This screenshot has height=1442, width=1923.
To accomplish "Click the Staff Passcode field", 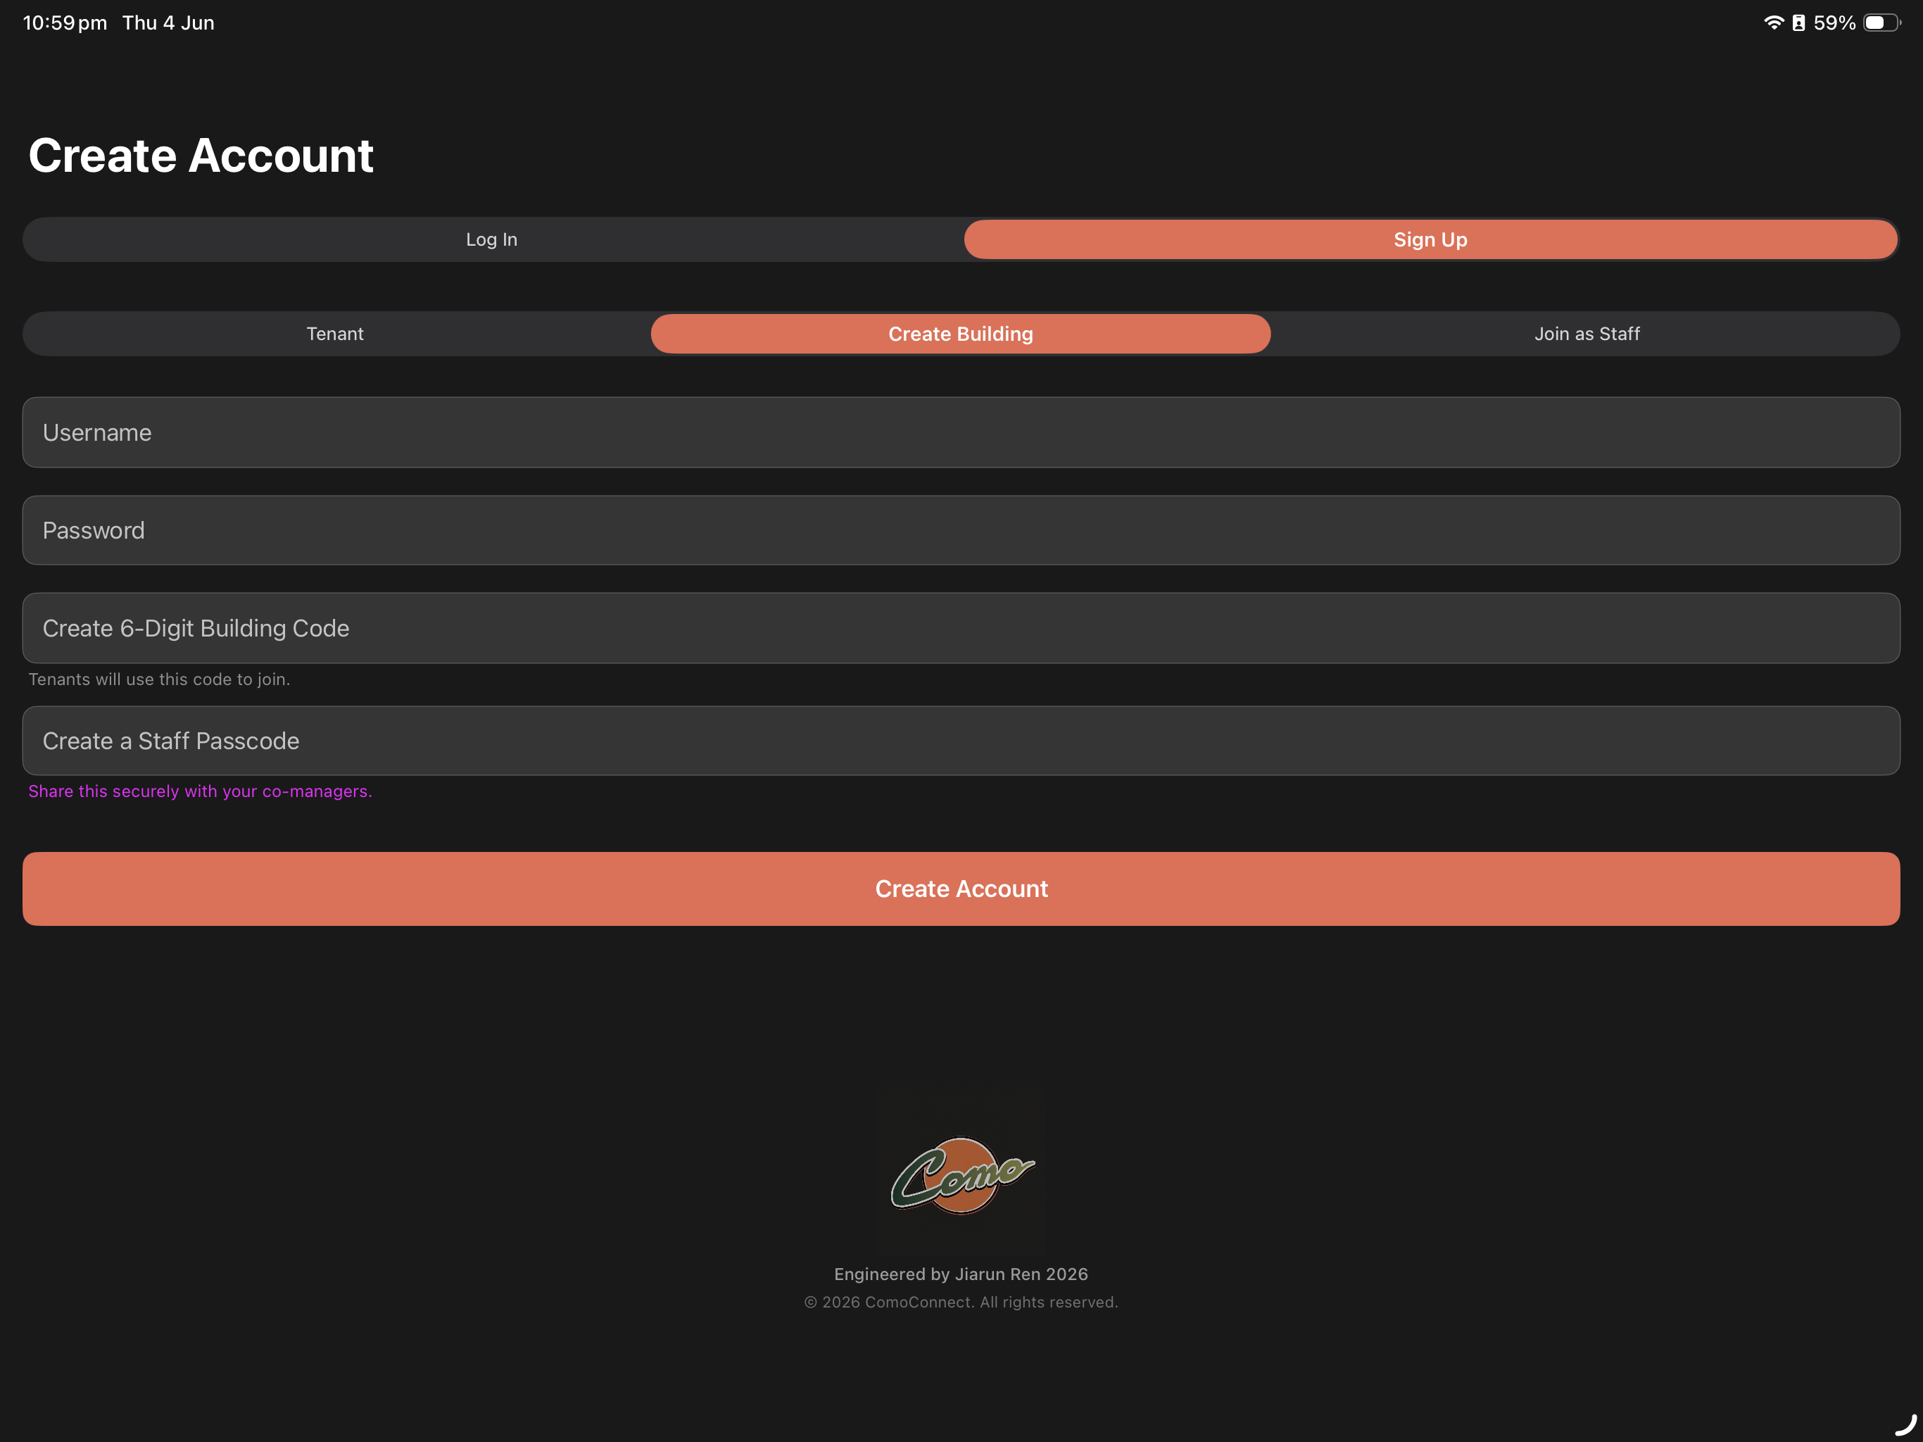I will point(961,741).
